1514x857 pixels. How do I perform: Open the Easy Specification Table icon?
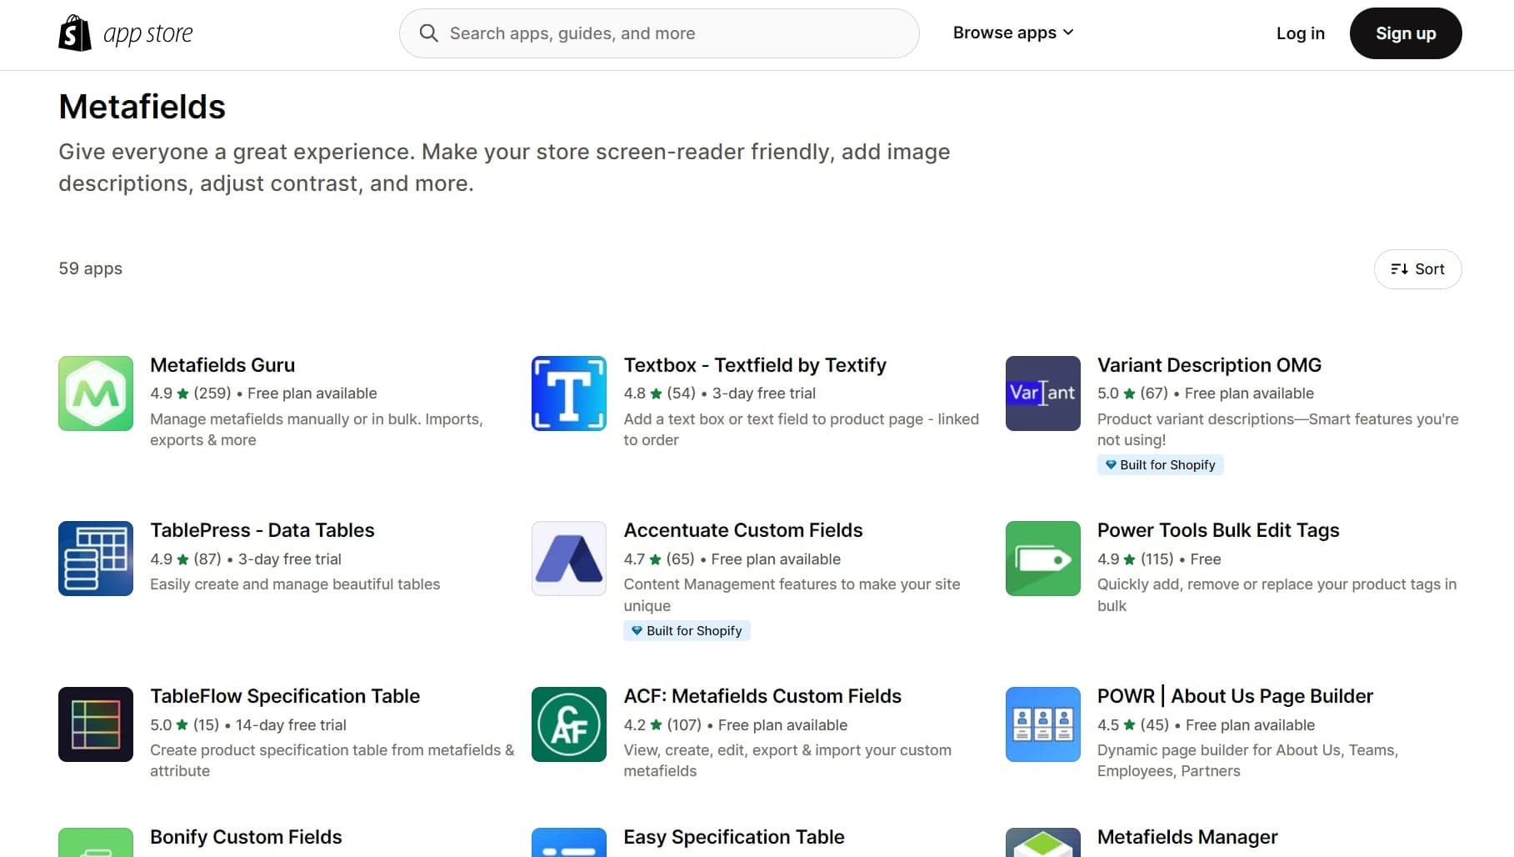pos(569,842)
